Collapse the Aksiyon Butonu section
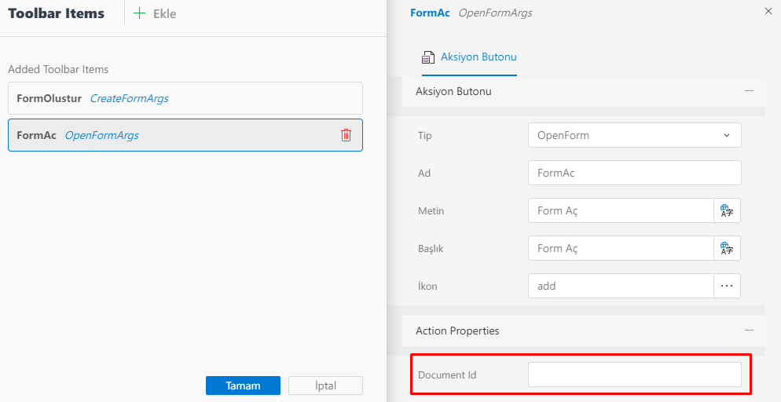The image size is (781, 402). [x=749, y=91]
